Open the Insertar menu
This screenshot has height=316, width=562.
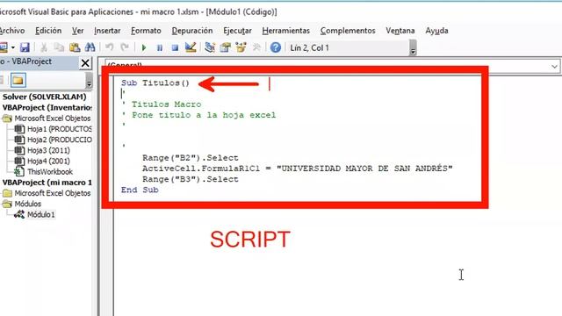point(107,31)
